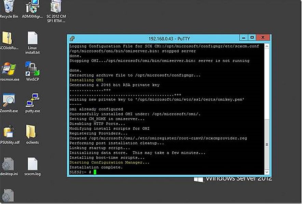Minimize the PuTTY window
Image resolution: width=302 pixels, height=204 pixels.
point(244,38)
